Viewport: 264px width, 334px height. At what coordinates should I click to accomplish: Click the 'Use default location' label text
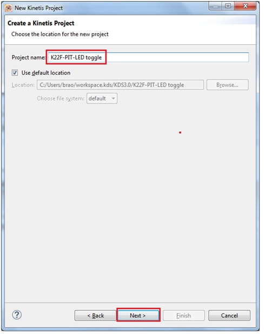(x=45, y=73)
